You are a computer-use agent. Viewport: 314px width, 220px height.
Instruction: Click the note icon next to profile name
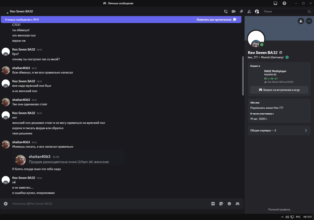281,53
